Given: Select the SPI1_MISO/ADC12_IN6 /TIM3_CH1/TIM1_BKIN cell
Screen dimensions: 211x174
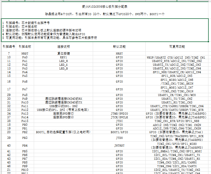Looking at the screenshot, I should click(177, 81).
